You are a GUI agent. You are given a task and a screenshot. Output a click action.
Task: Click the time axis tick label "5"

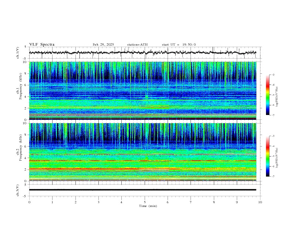coord(145,202)
